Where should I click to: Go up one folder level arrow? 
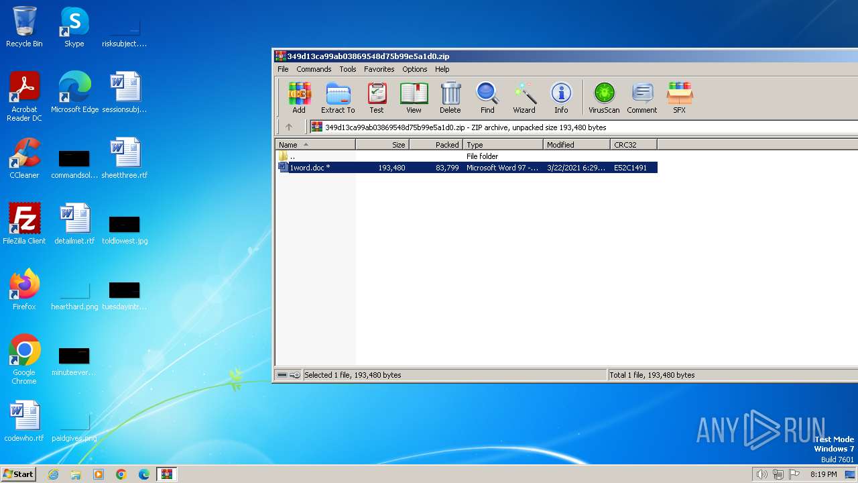coord(289,127)
